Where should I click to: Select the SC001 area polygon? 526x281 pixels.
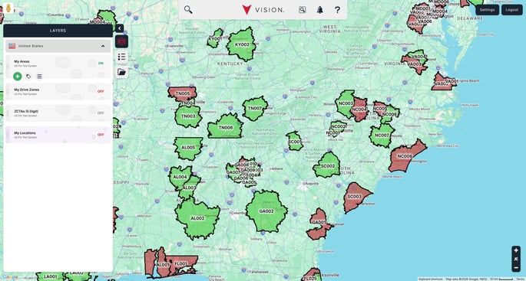pos(294,142)
